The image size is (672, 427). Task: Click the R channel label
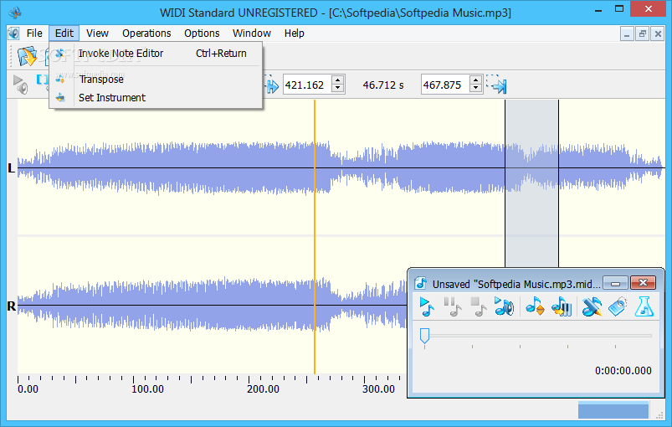(x=12, y=306)
